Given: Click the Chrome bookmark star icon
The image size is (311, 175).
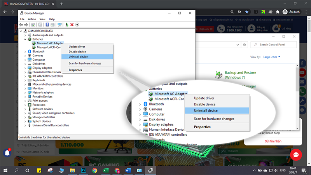Looking at the screenshot, I should click(246, 12).
